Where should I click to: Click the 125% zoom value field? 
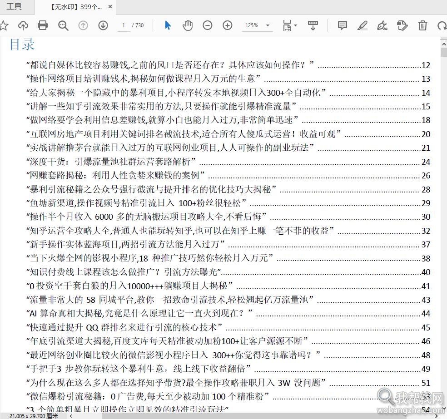click(252, 25)
